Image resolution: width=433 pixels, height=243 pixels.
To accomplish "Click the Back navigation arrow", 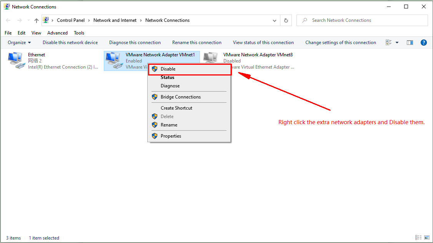I will point(8,20).
